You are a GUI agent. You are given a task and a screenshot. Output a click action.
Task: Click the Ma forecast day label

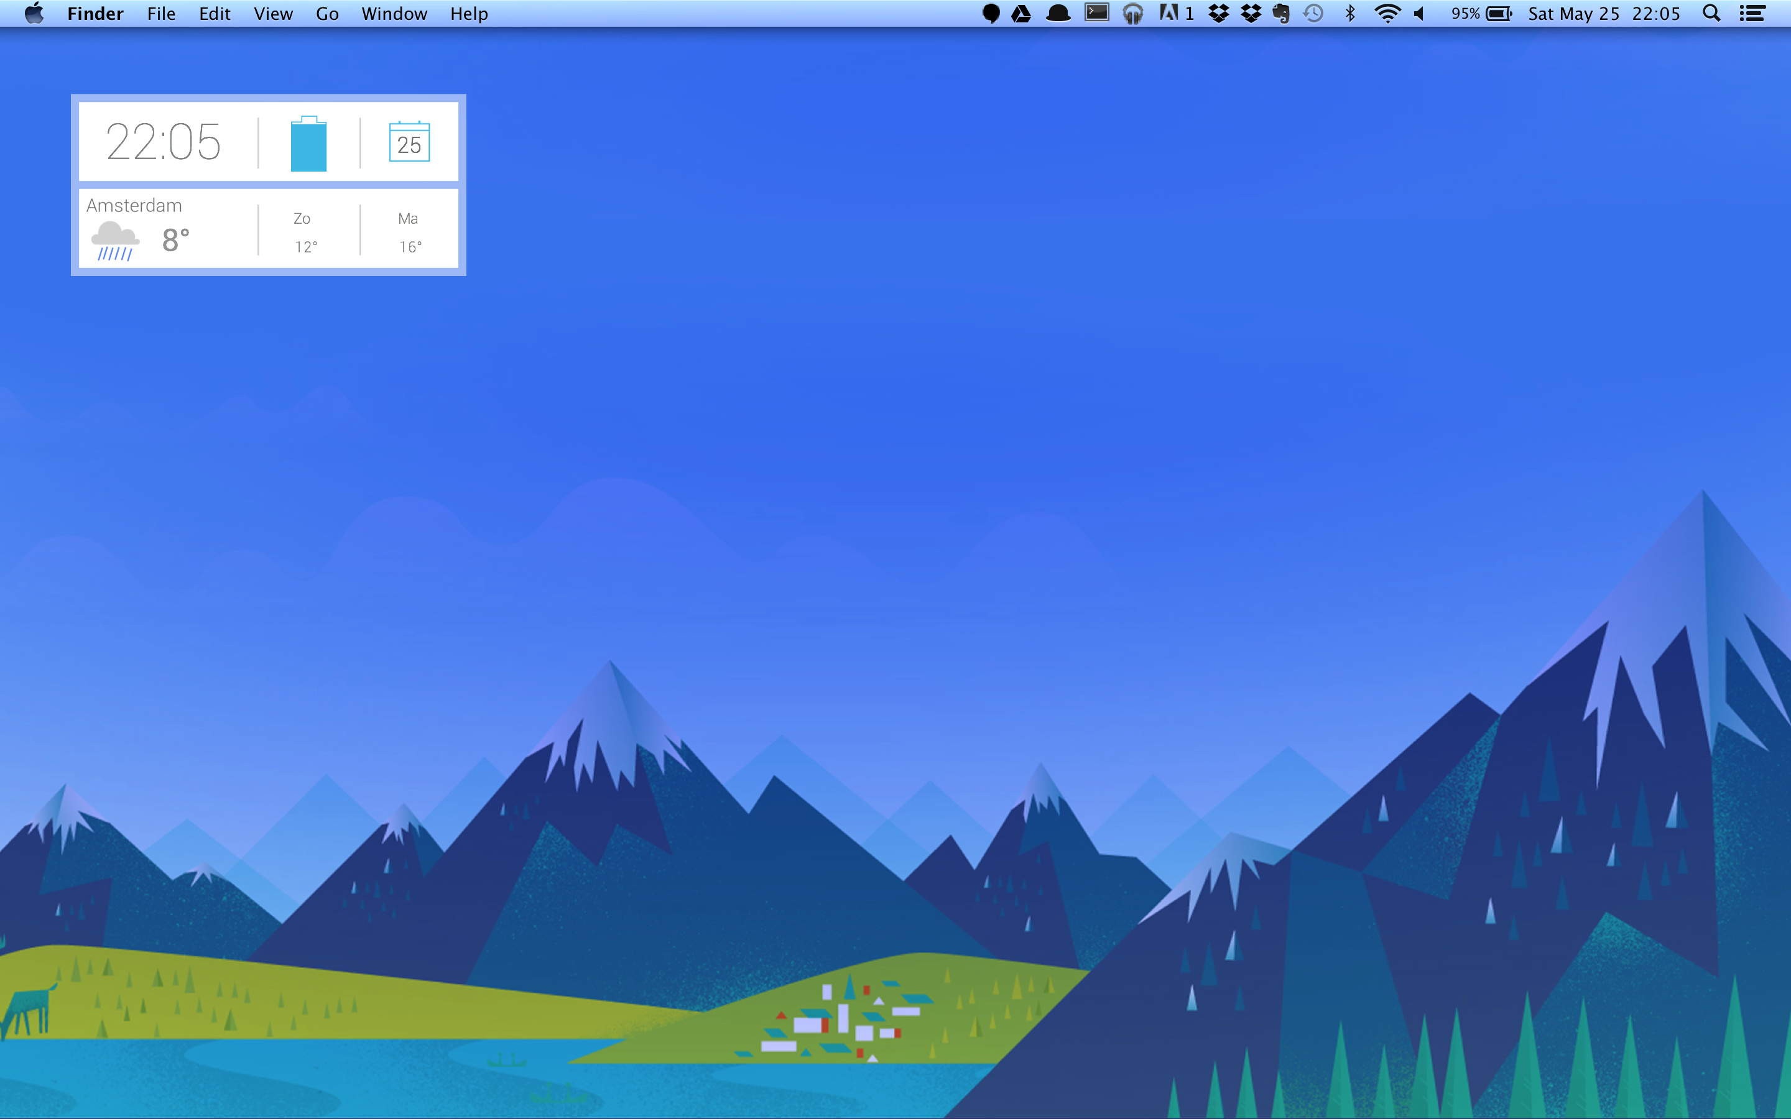[408, 218]
